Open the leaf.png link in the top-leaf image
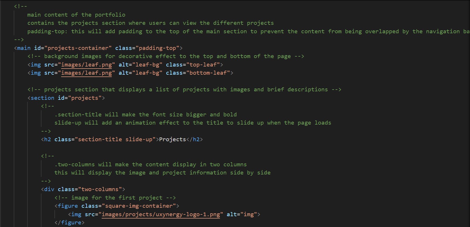The width and height of the screenshot is (470, 227). click(86, 65)
